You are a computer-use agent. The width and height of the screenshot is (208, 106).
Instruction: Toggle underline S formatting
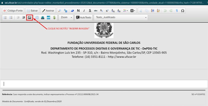(90, 11)
